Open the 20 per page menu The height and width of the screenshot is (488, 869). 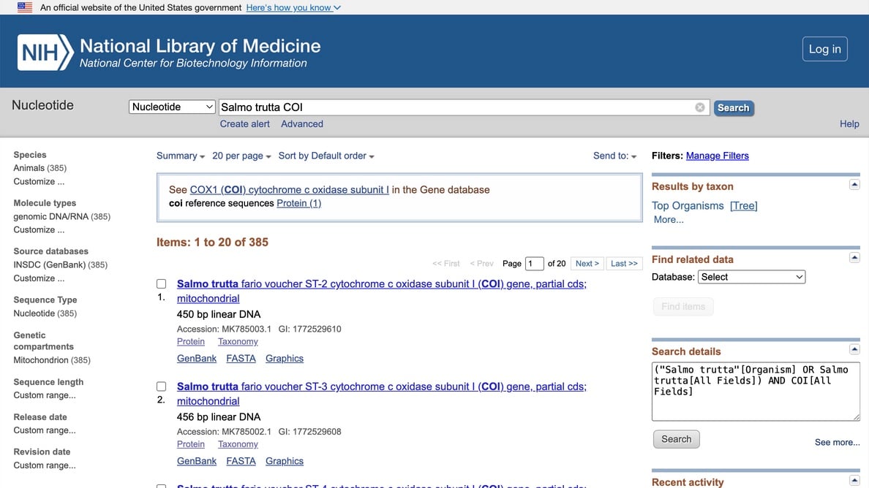tap(241, 156)
